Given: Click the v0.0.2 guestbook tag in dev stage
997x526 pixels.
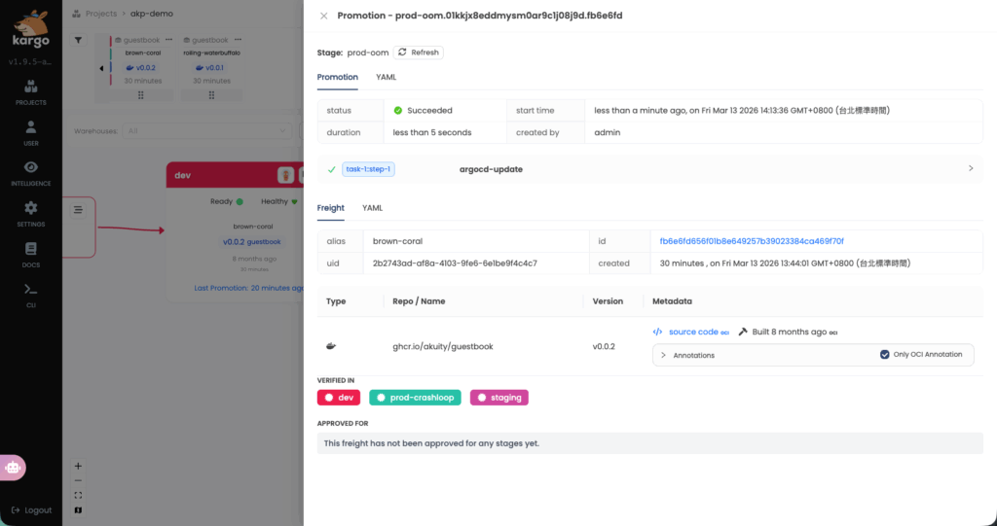Looking at the screenshot, I should pos(252,242).
